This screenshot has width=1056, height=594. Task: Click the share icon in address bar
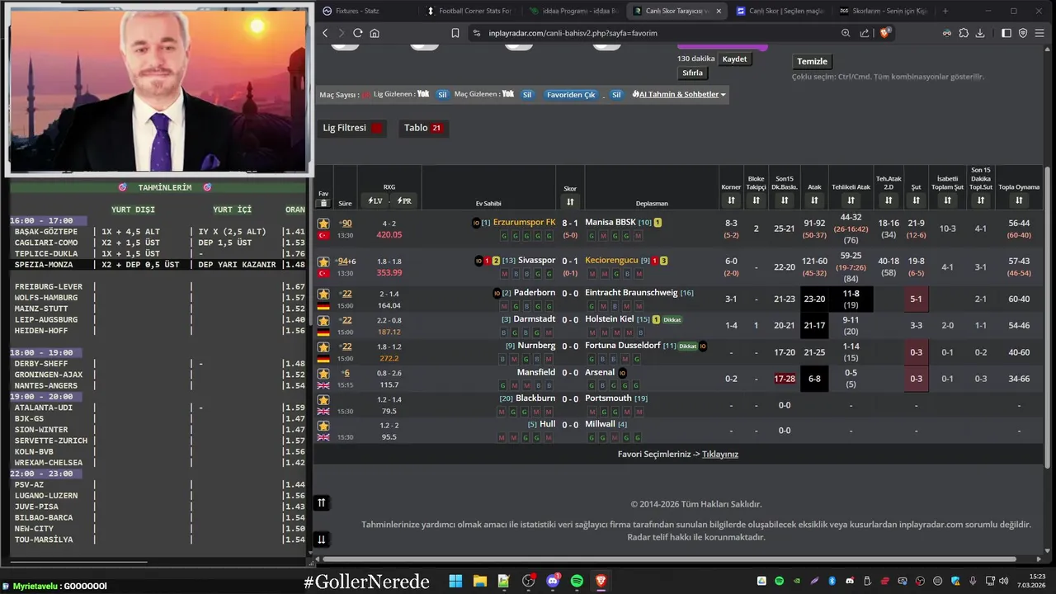point(865,33)
